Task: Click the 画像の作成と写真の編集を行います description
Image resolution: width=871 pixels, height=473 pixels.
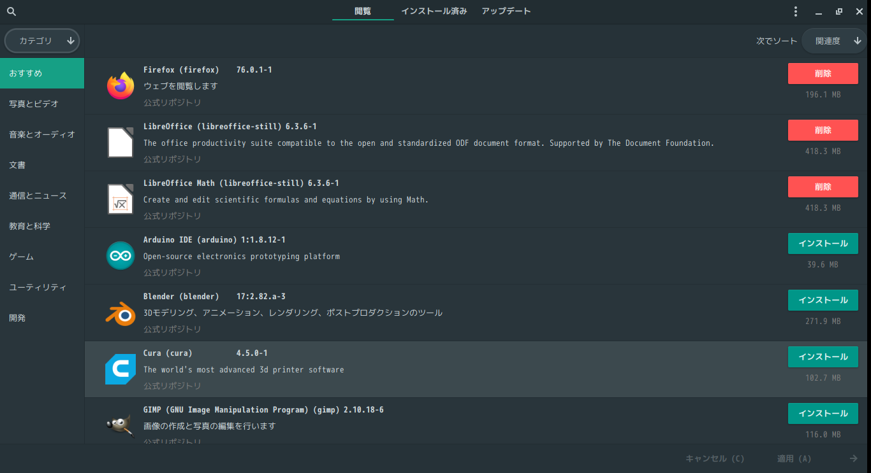Action: (210, 426)
